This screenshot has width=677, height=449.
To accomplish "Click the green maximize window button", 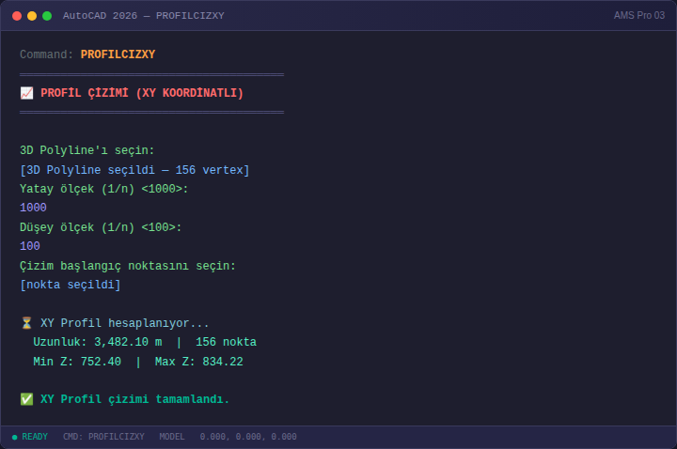I will tap(47, 16).
